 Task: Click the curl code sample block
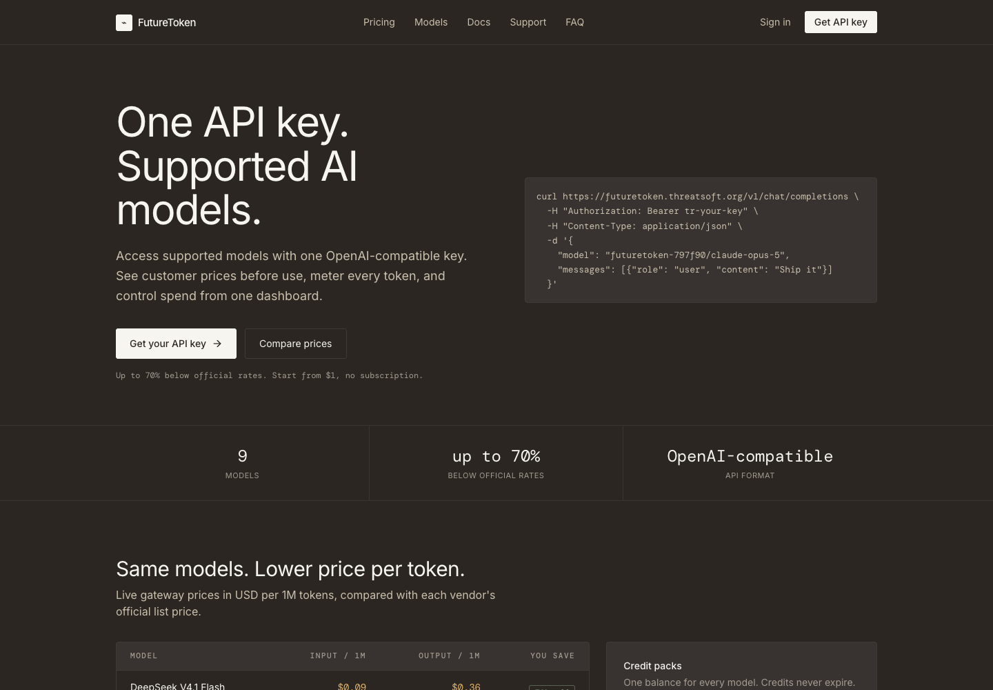pyautogui.click(x=701, y=240)
